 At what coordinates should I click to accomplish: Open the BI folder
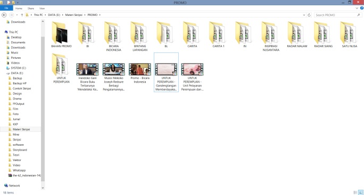(87, 34)
